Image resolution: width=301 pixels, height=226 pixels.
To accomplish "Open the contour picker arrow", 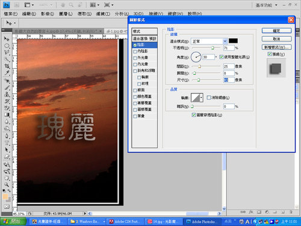I will pos(201,98).
